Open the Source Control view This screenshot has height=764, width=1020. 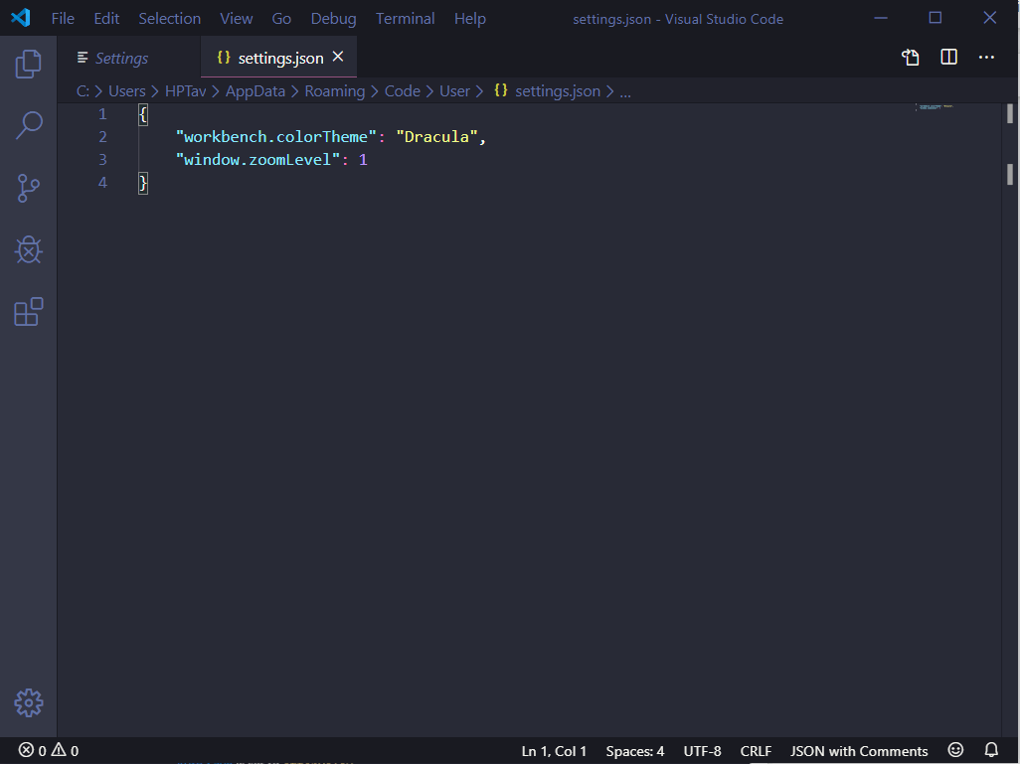28,188
